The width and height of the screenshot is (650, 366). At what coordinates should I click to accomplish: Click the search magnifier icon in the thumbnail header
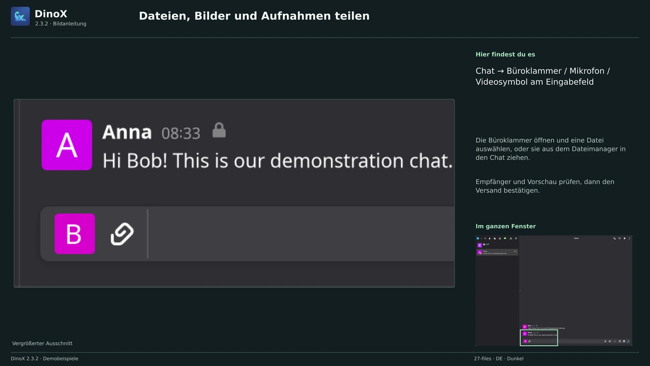(x=620, y=238)
